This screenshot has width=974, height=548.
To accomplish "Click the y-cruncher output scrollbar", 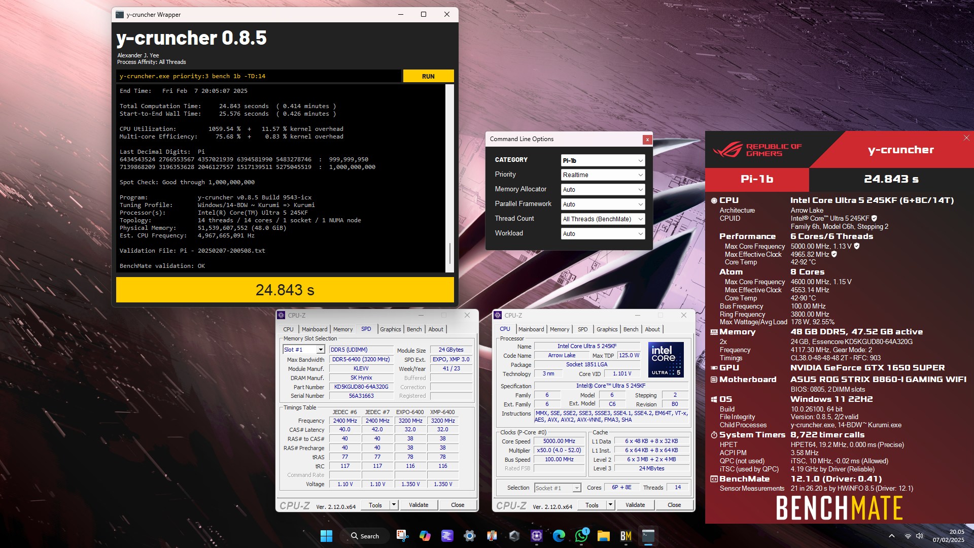I will (x=449, y=178).
